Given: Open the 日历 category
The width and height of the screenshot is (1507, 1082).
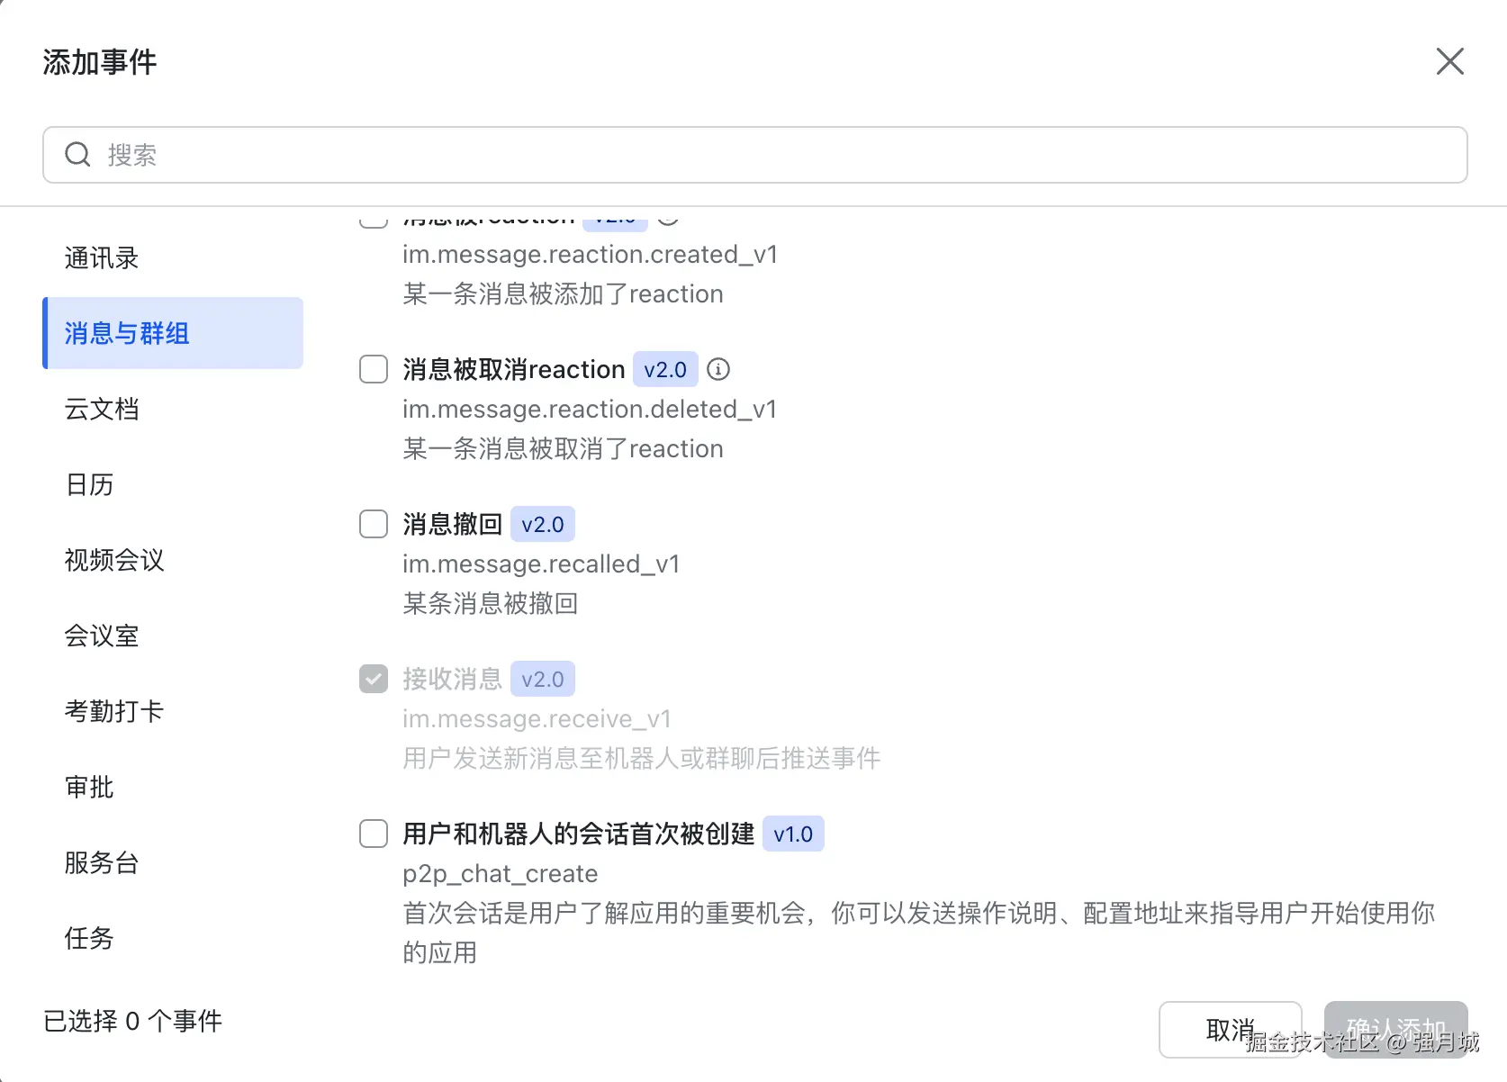Looking at the screenshot, I should click(89, 485).
